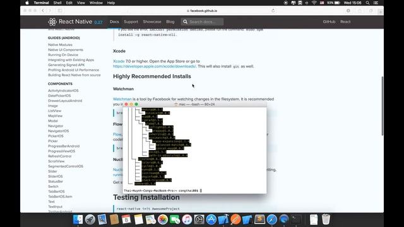Open Support page in site nav
Screen dimensions: 404x227
(x=131, y=22)
